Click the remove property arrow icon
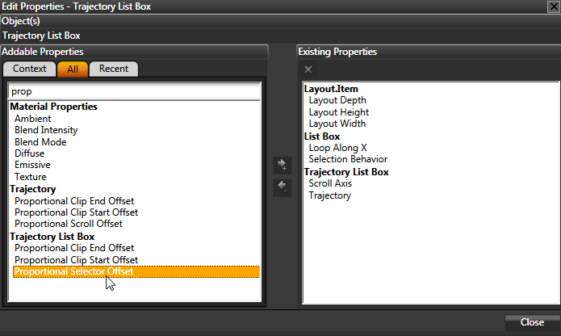This screenshot has width=561, height=336. point(283,187)
